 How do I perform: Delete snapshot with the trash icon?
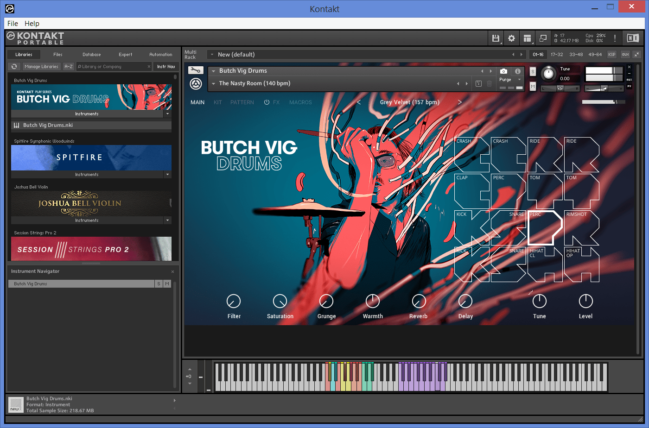pos(489,83)
